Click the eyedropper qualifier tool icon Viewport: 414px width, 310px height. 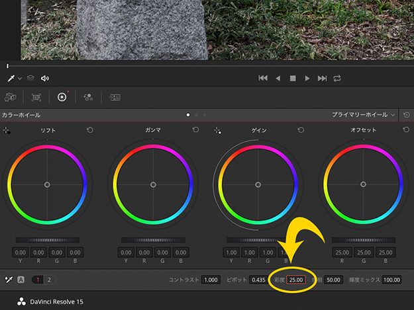point(11,78)
